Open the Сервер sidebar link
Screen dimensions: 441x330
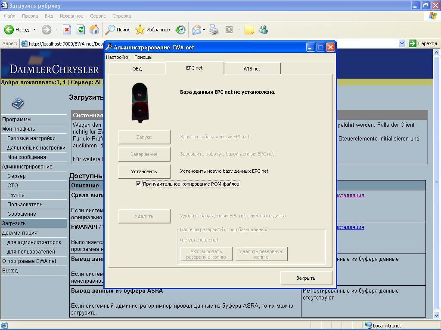(x=16, y=176)
